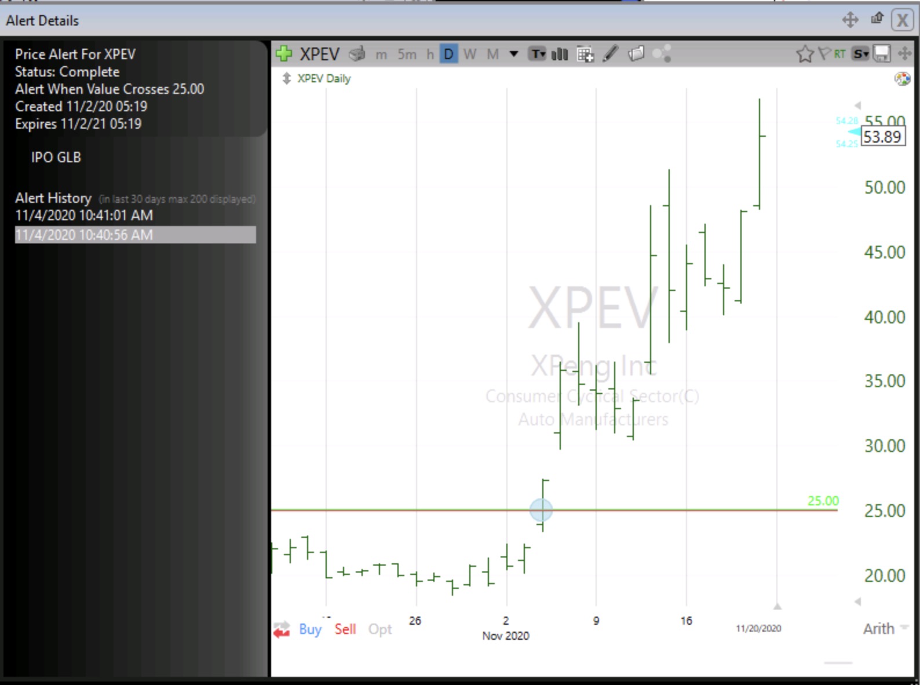Click the Buy button
This screenshot has width=920, height=685.
click(310, 629)
